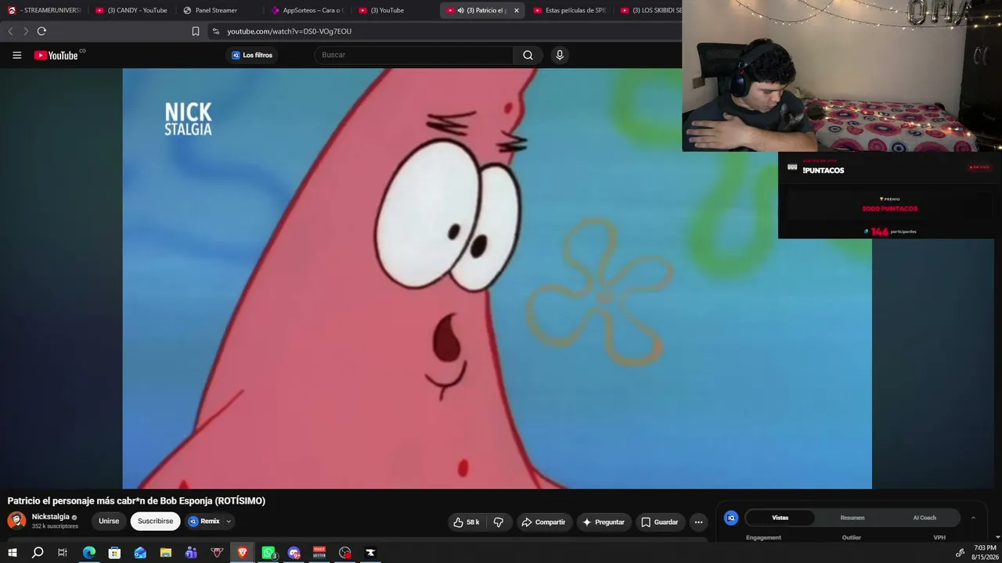Open the Los filtros vidIQ button
Image resolution: width=1002 pixels, height=563 pixels.
click(252, 56)
